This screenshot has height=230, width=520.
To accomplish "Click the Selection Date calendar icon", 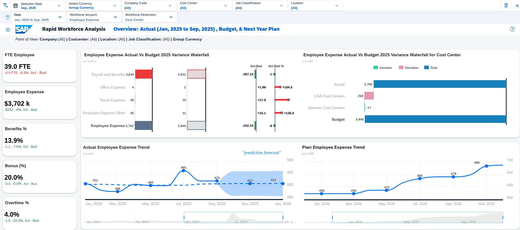I will click(x=16, y=6).
